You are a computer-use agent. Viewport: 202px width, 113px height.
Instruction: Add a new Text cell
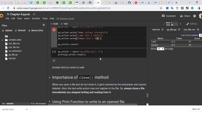[x=64, y=24]
